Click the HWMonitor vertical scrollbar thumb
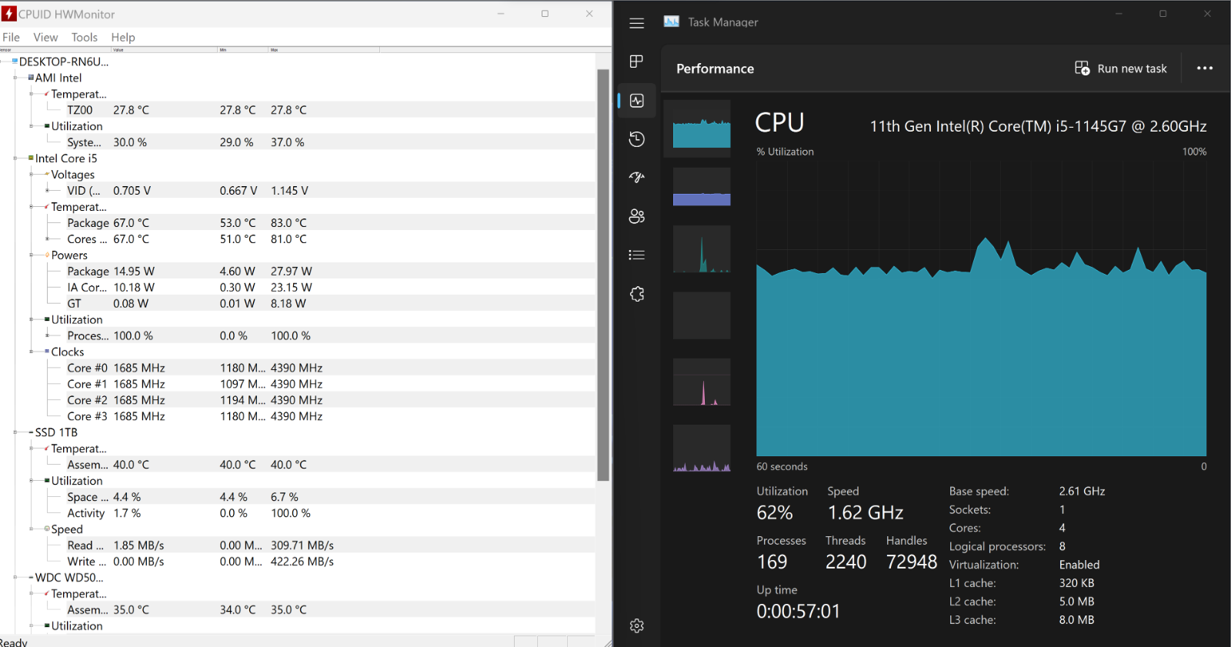Viewport: 1231px width, 647px height. pyautogui.click(x=603, y=275)
